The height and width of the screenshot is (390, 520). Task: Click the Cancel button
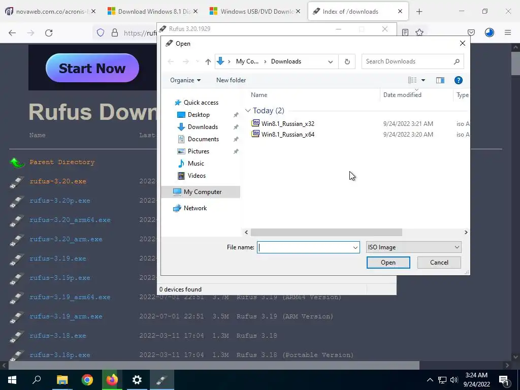pos(439,263)
